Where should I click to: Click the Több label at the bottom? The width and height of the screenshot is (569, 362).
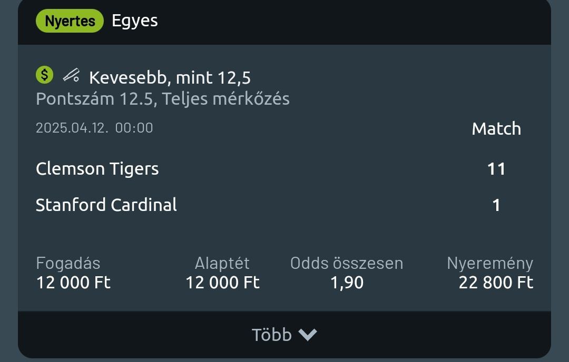[x=271, y=335]
